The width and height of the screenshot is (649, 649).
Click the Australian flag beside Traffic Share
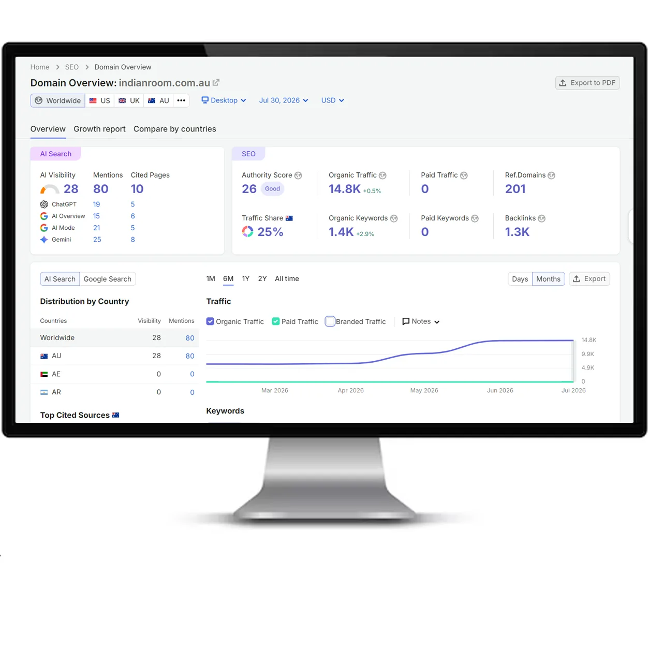tap(289, 218)
